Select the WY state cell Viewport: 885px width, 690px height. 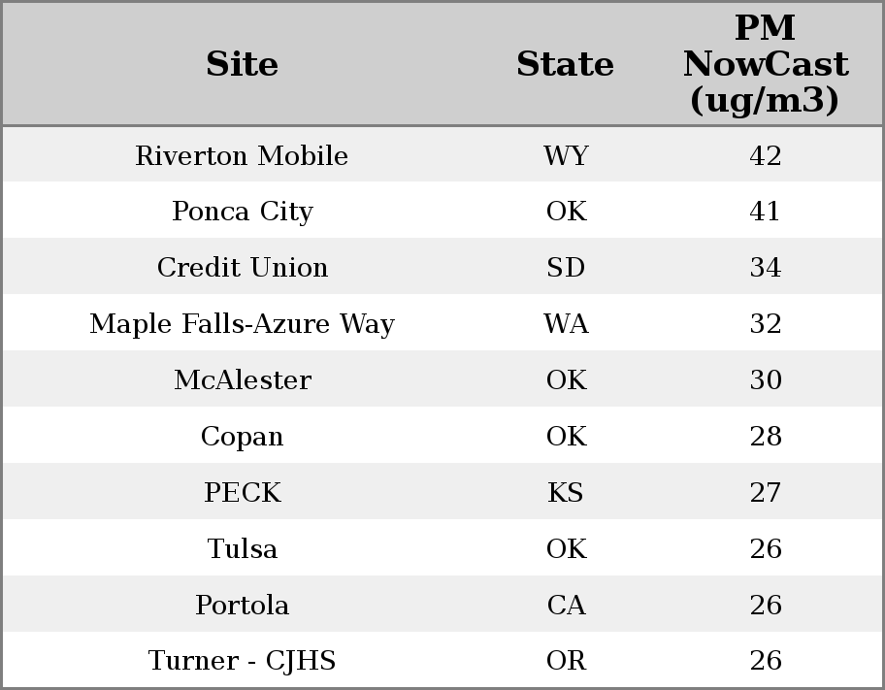(x=566, y=155)
